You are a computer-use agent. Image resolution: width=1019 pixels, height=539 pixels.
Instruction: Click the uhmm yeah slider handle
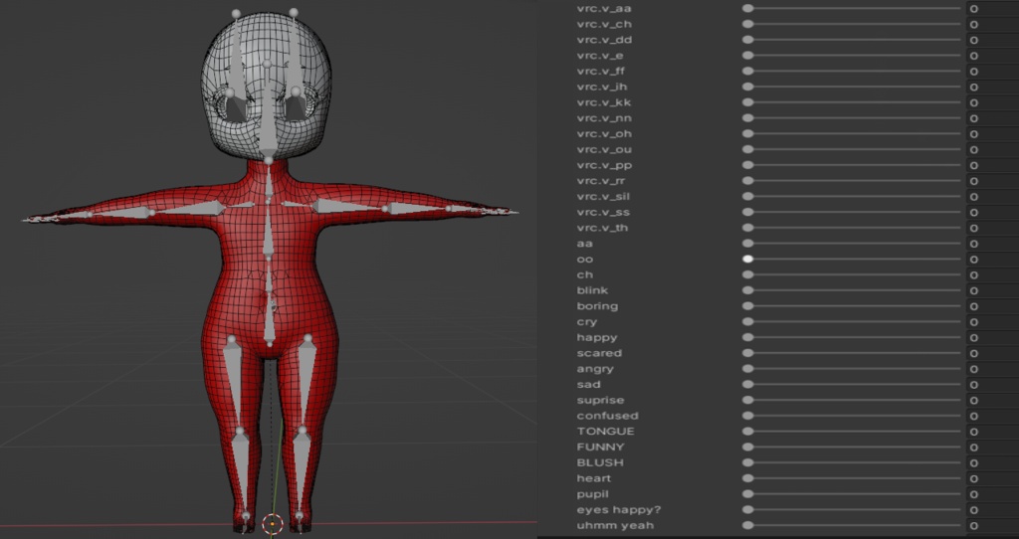click(748, 525)
